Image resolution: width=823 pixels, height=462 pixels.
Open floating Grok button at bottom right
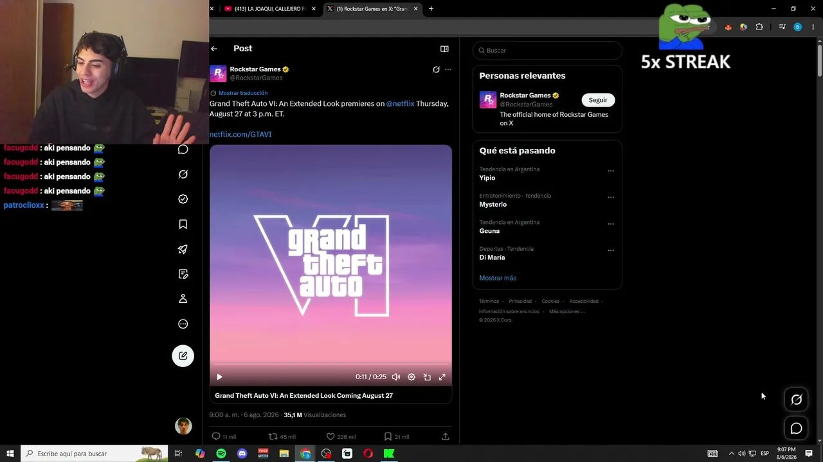coord(796,400)
